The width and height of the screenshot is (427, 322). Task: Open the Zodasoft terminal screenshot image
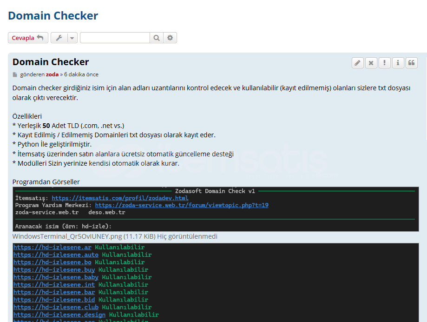pos(216,209)
